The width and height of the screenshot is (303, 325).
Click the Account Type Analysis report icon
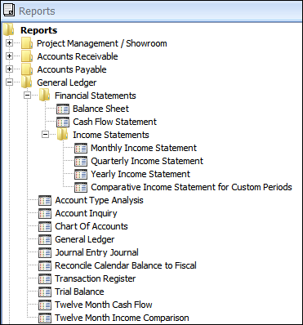click(x=45, y=200)
